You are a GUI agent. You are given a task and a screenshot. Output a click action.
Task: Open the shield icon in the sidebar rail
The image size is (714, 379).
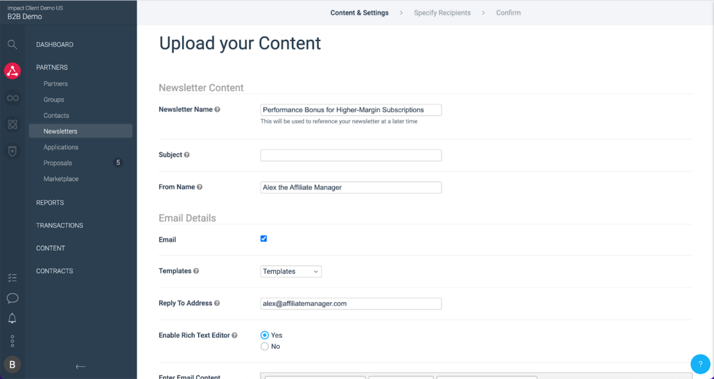(x=12, y=151)
